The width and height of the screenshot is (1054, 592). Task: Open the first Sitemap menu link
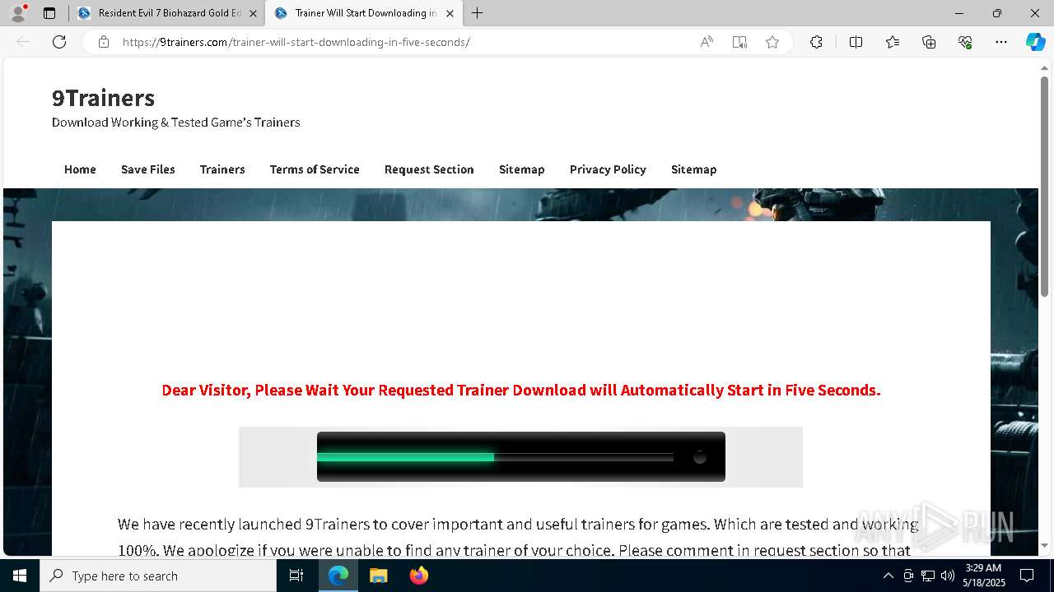point(521,169)
